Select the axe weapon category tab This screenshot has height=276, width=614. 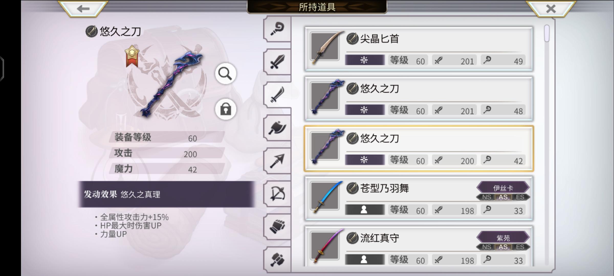coord(277,128)
